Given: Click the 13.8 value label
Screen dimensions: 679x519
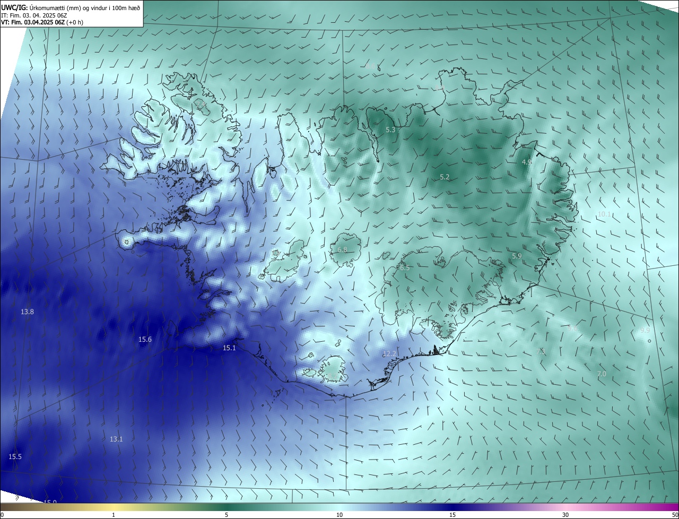Looking at the screenshot, I should [27, 312].
